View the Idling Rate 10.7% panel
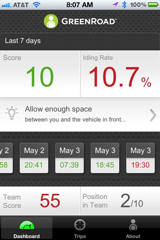The image size is (160, 240). pos(120,74)
